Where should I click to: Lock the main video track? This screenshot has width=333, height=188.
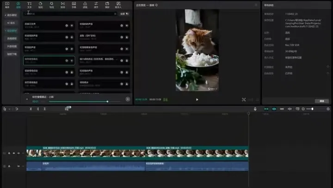[x=9, y=153]
